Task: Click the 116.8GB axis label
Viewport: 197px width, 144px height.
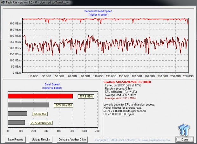Action: tap(98, 76)
